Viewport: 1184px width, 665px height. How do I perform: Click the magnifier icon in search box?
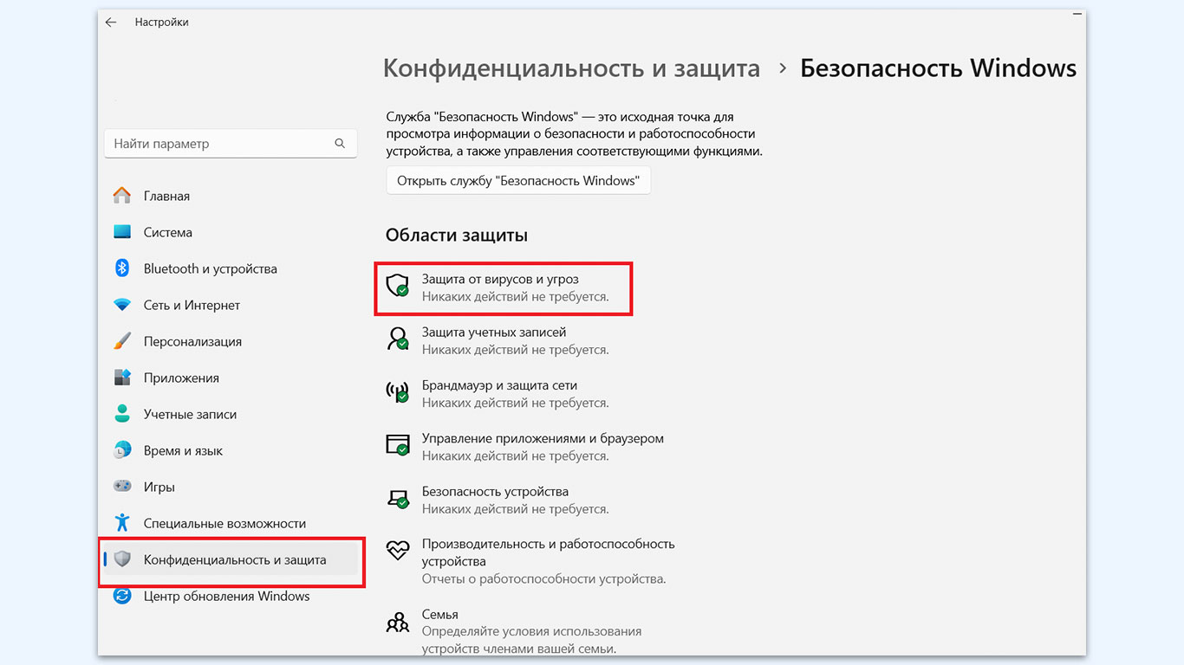tap(340, 144)
